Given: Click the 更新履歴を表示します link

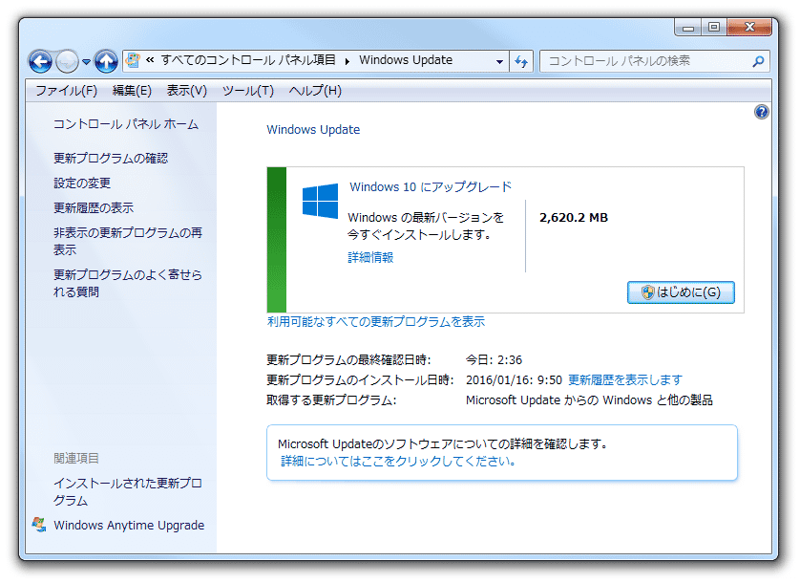Looking at the screenshot, I should click(625, 380).
